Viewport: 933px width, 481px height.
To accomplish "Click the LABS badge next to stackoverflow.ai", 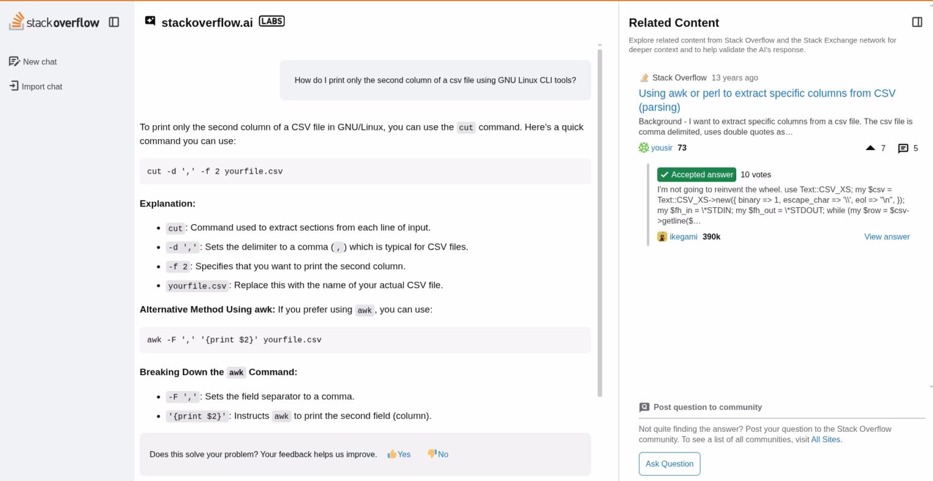I will (272, 20).
